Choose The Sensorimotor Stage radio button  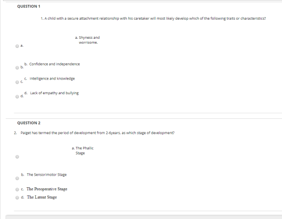pyautogui.click(x=17, y=178)
